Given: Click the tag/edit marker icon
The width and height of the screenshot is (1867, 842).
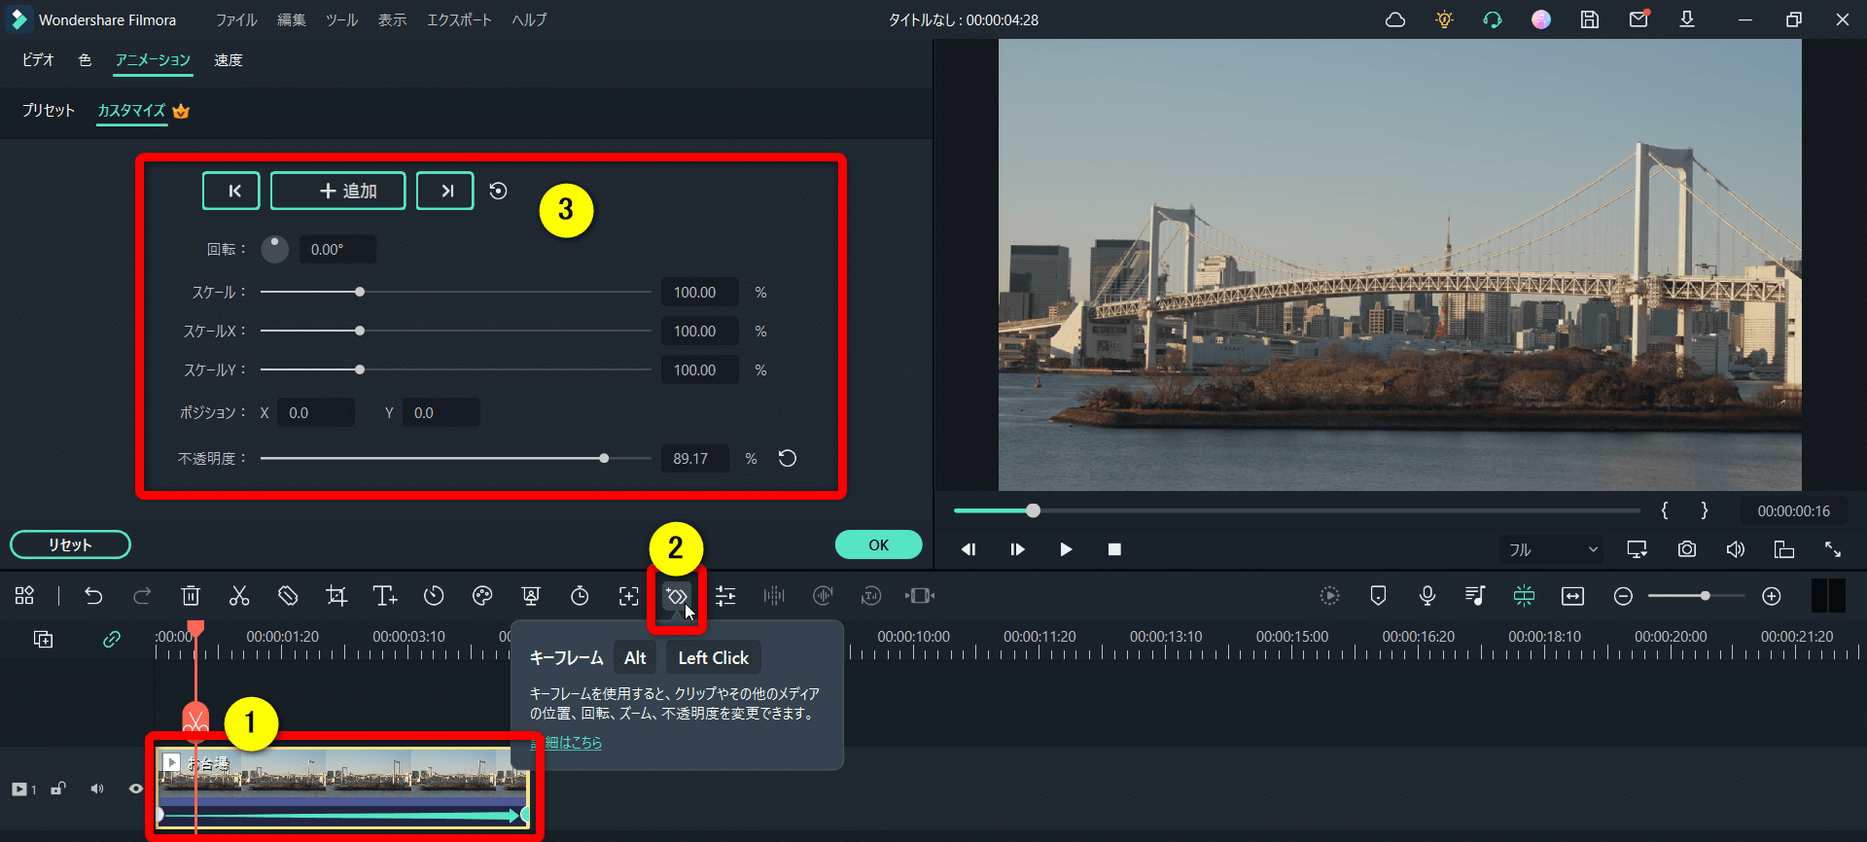Looking at the screenshot, I should click(288, 596).
